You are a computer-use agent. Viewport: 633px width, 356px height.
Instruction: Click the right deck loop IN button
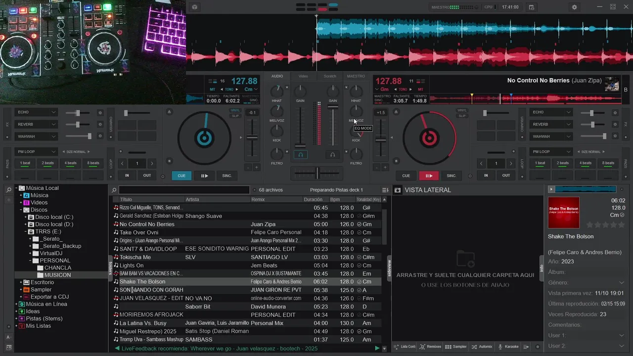click(x=486, y=176)
